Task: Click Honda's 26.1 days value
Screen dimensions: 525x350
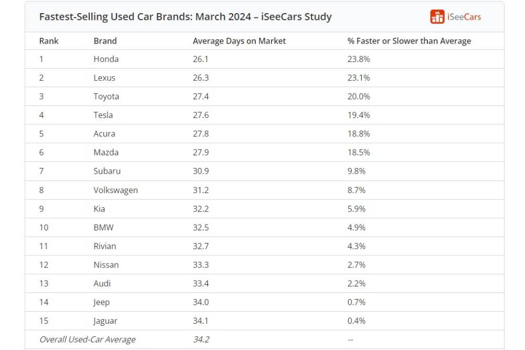Action: coord(200,59)
